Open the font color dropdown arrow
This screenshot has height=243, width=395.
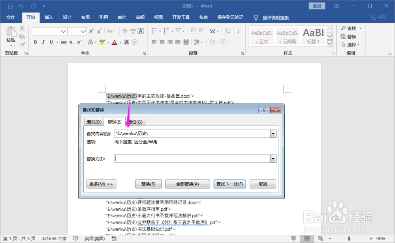[120, 42]
